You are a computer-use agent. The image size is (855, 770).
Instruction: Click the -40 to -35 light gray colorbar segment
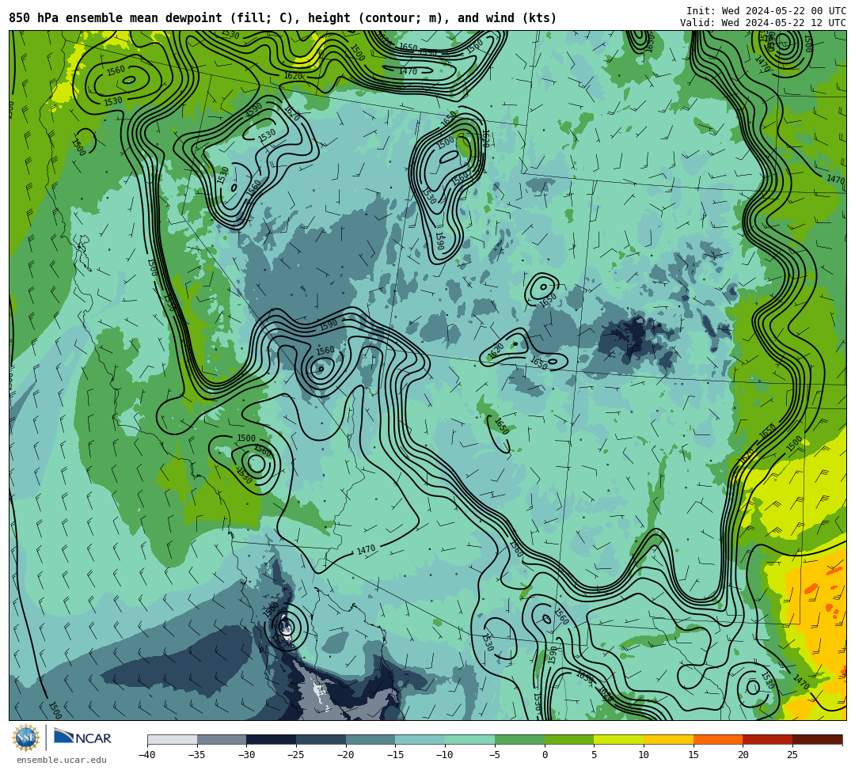pyautogui.click(x=173, y=739)
